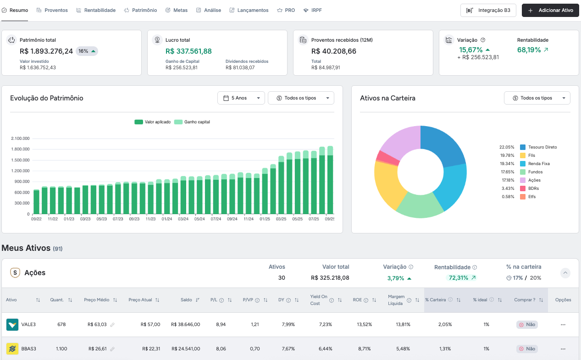
Task: Click the VALE3 company logo
Action: pyautogui.click(x=12, y=325)
